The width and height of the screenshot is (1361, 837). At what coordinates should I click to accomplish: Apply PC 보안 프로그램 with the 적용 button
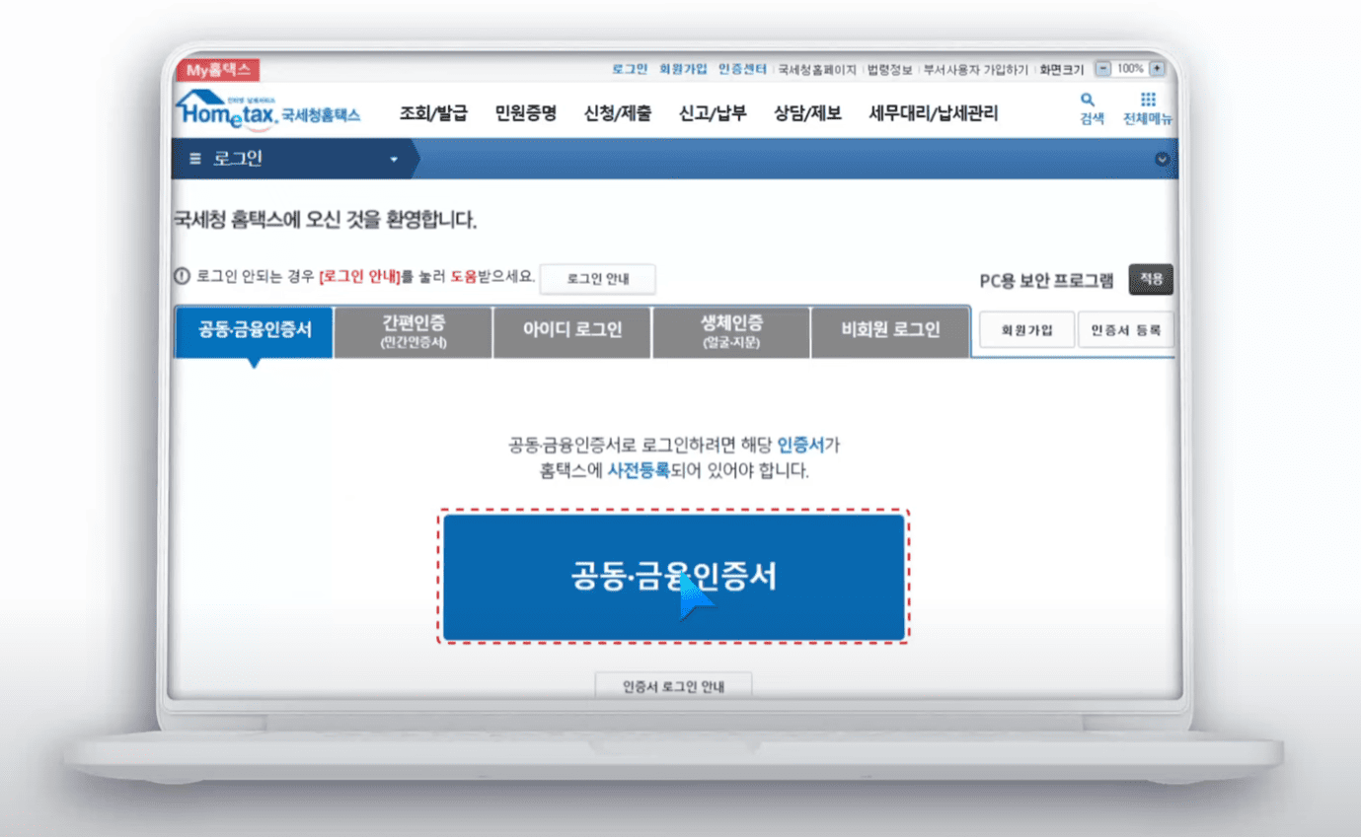click(x=1150, y=279)
